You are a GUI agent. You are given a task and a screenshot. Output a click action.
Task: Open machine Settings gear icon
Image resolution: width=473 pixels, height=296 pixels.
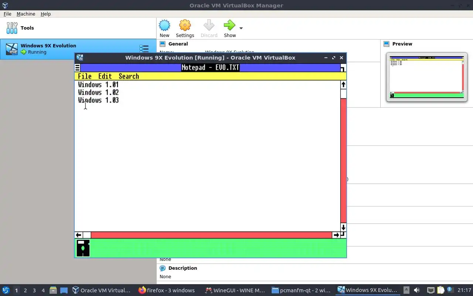pos(185,26)
